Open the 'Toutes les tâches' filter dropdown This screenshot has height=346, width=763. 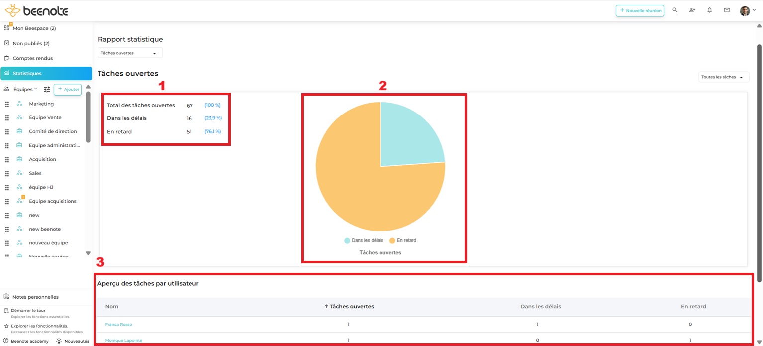point(724,77)
